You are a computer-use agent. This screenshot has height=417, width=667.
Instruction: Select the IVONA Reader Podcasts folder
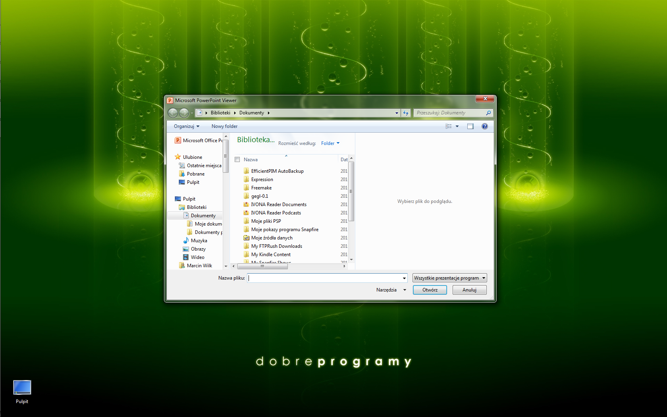(276, 213)
